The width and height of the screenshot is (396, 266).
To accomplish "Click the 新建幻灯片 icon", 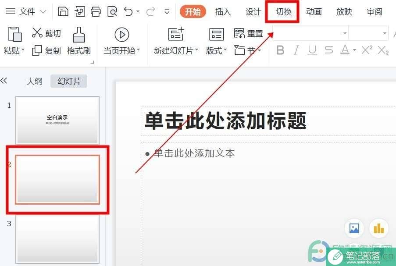I will point(176,34).
